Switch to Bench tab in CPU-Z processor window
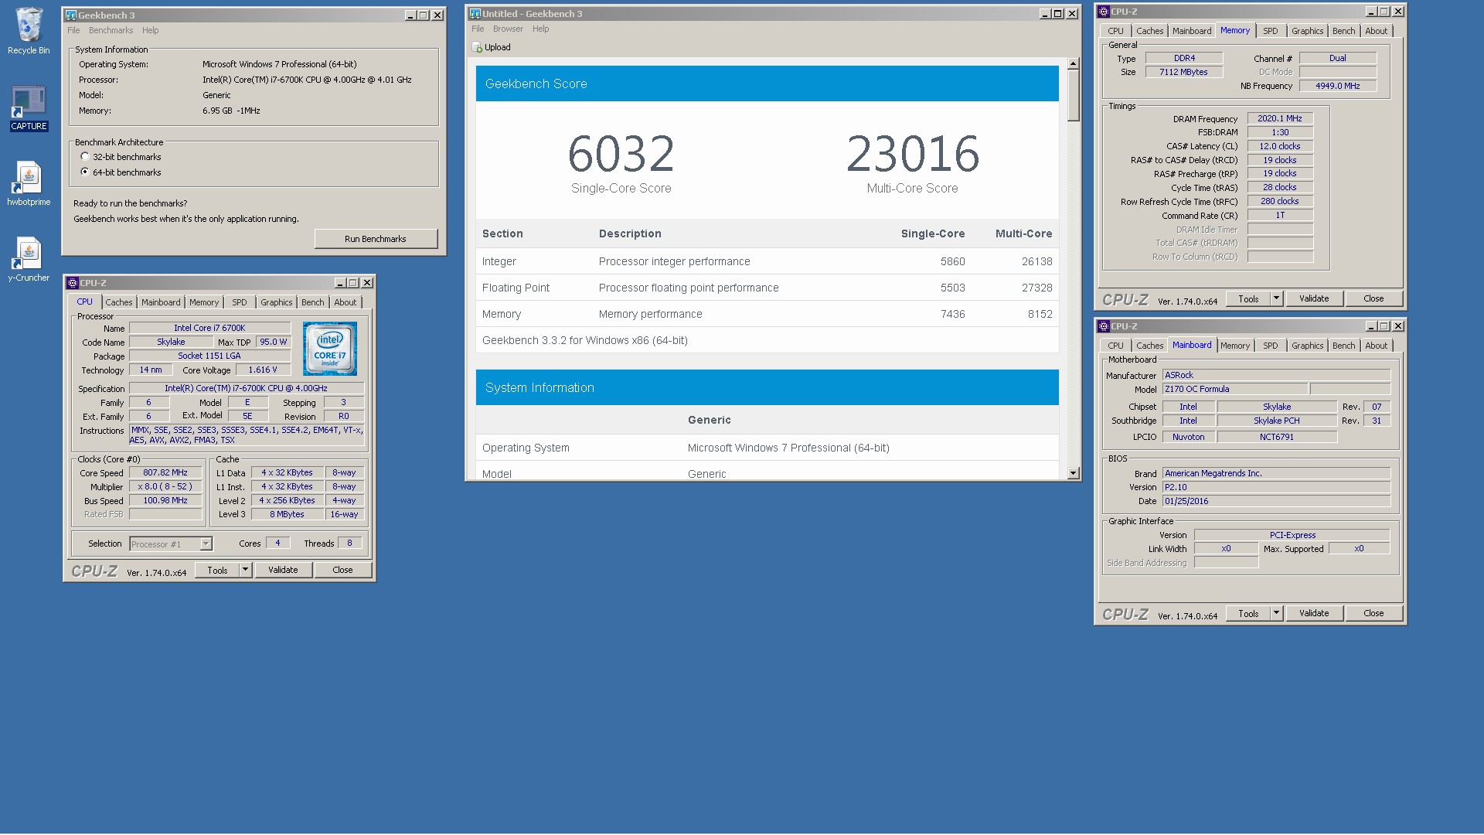Image resolution: width=1484 pixels, height=835 pixels. (x=312, y=302)
